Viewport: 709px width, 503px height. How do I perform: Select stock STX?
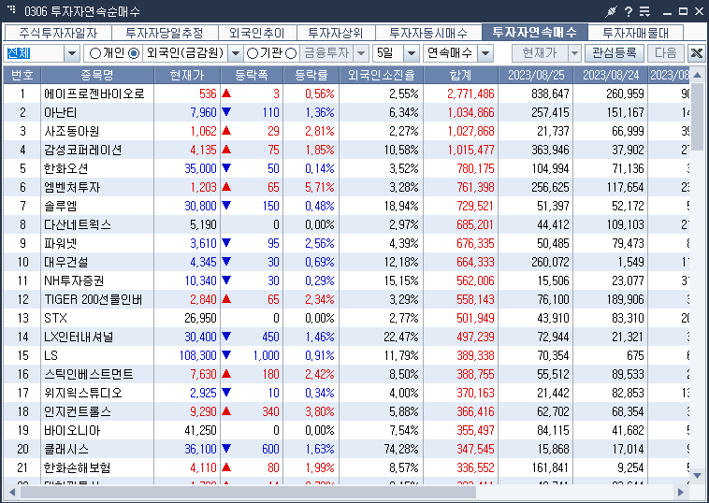coord(55,318)
